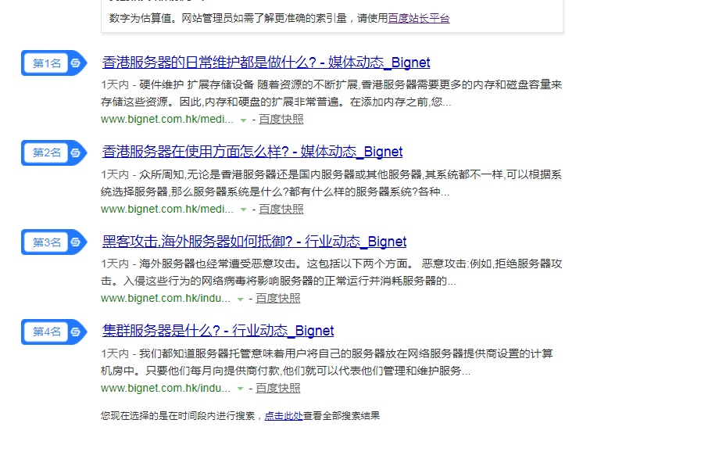
Task: Open 百度快照 for 使用方面怎么样 result
Action: pos(281,209)
